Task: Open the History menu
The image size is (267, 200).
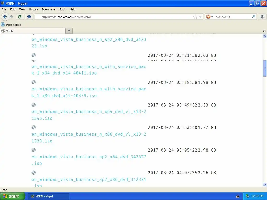Action: (33, 9)
